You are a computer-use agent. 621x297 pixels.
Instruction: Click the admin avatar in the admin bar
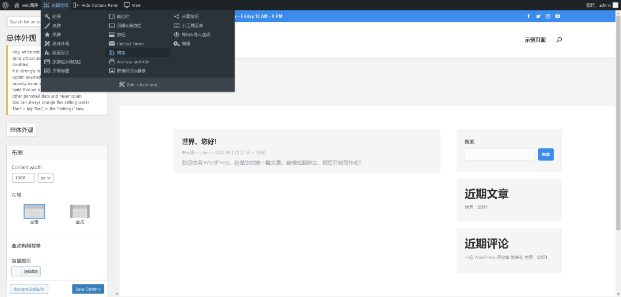click(615, 5)
